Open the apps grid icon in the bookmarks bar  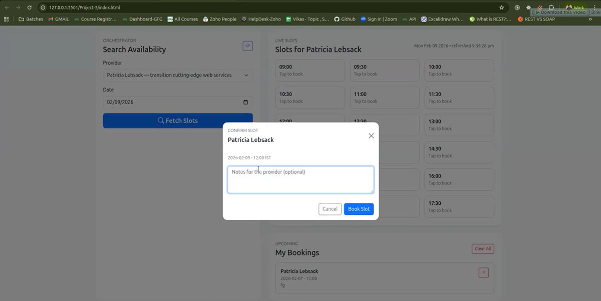pyautogui.click(x=7, y=19)
